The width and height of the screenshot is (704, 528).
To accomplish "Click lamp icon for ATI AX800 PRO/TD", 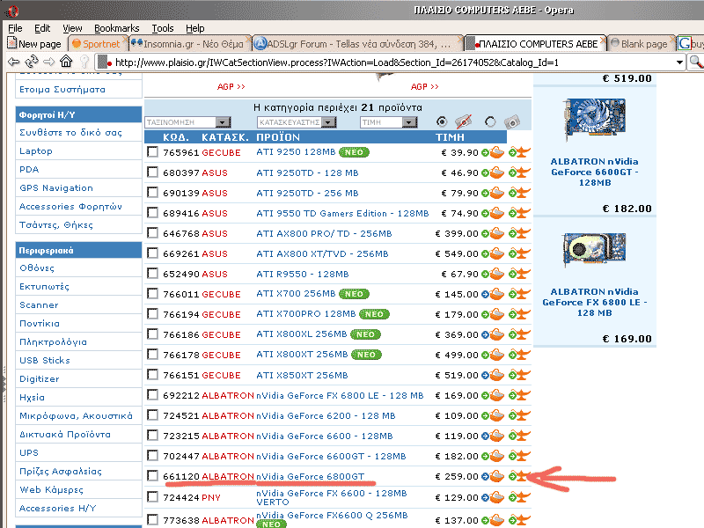I will (519, 233).
